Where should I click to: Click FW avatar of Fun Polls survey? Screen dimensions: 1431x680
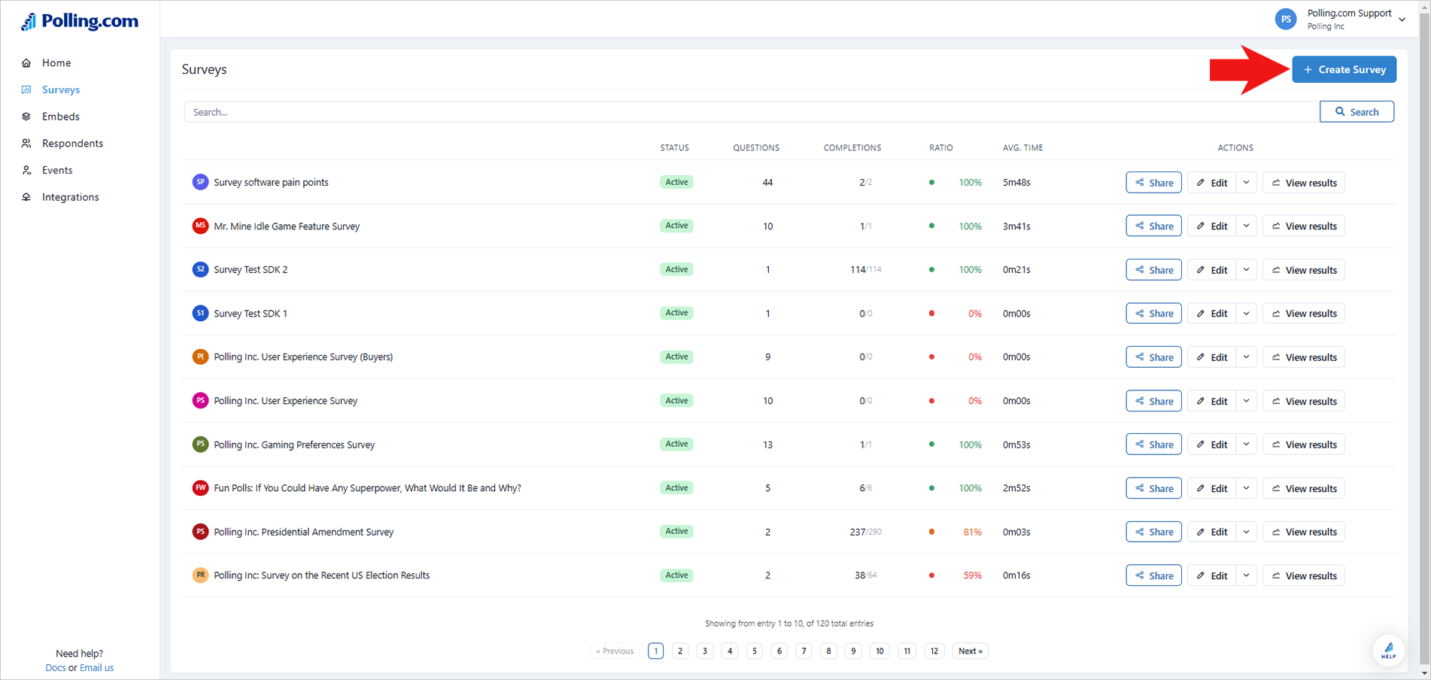[200, 487]
